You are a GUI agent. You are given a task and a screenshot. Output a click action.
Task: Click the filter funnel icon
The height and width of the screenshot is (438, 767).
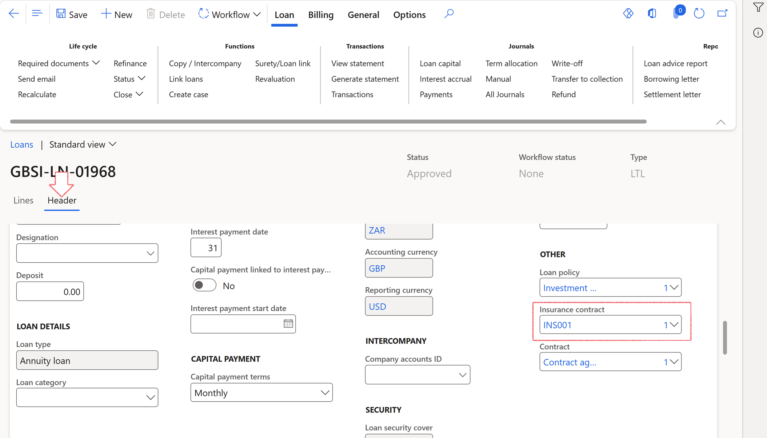click(758, 7)
